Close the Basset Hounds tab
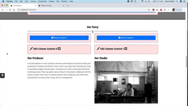This screenshot has width=188, height=106. pos(63,6)
